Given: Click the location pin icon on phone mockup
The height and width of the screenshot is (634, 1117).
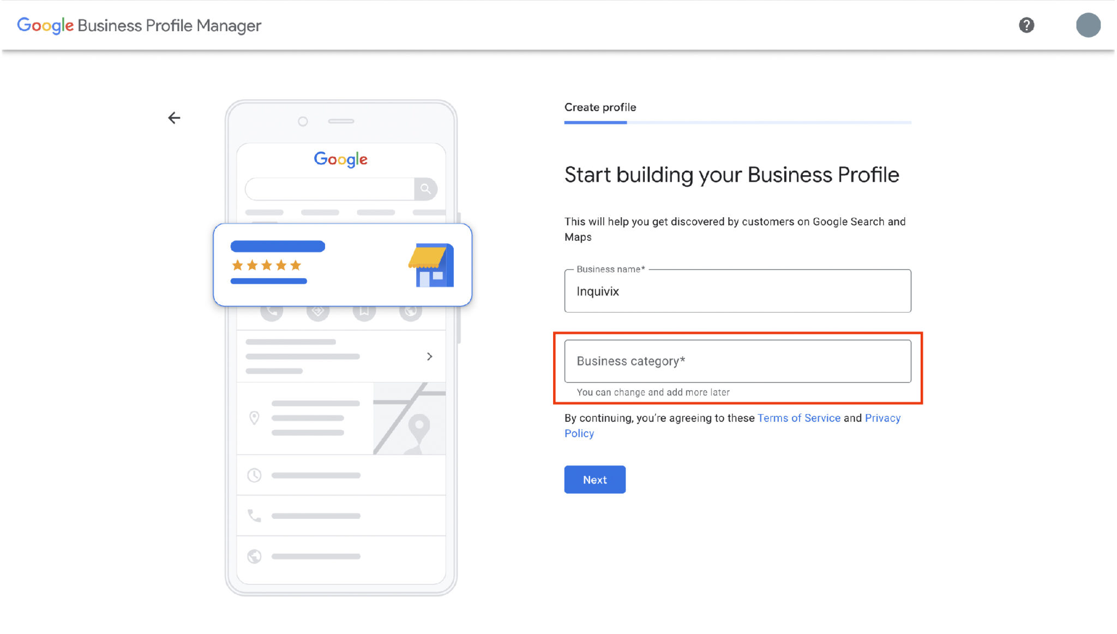Looking at the screenshot, I should click(x=254, y=417).
